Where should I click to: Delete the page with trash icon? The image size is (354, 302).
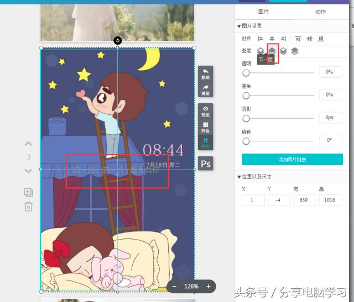point(28,206)
